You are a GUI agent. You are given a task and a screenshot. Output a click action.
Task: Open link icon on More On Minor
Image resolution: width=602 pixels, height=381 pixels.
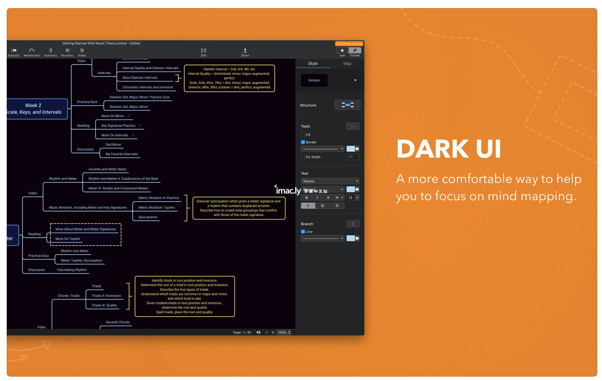[x=129, y=116]
